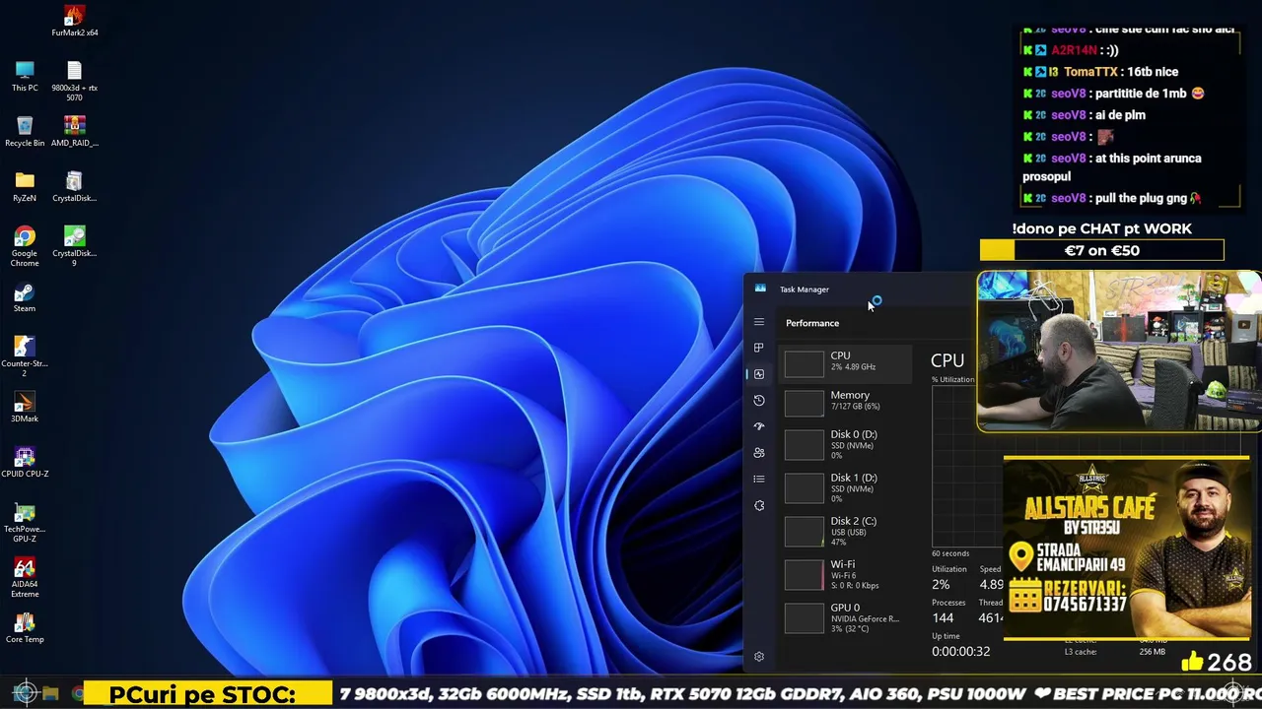Select Disk 1 (D:) performance entry
This screenshot has width=1262, height=709.
848,487
